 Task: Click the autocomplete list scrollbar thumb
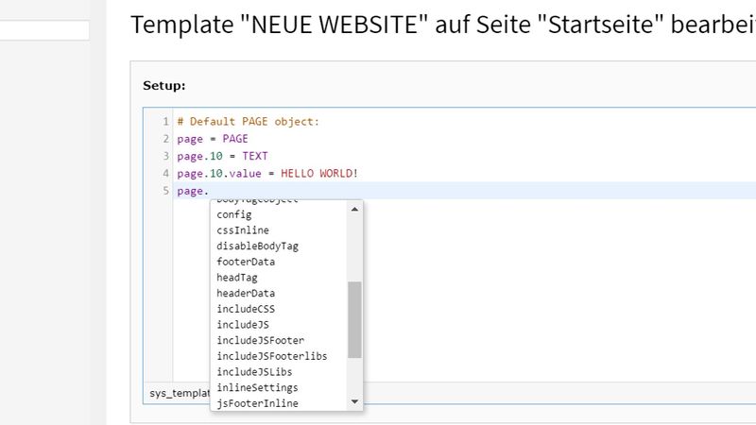tap(355, 319)
